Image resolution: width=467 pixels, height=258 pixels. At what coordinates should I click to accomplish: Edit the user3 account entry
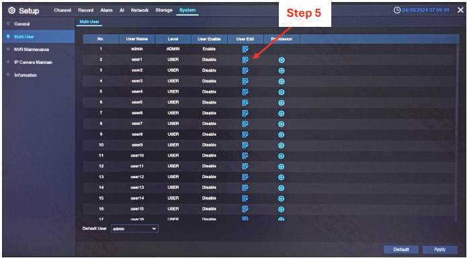[x=245, y=81]
